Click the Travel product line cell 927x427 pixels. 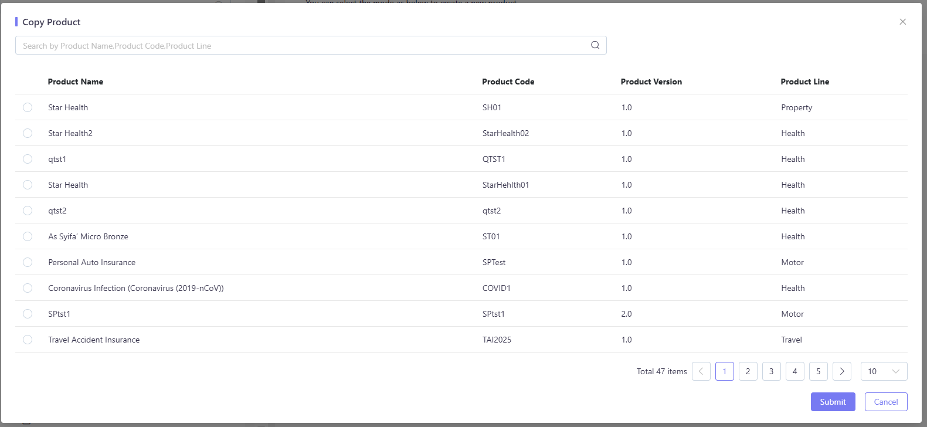[x=792, y=340]
